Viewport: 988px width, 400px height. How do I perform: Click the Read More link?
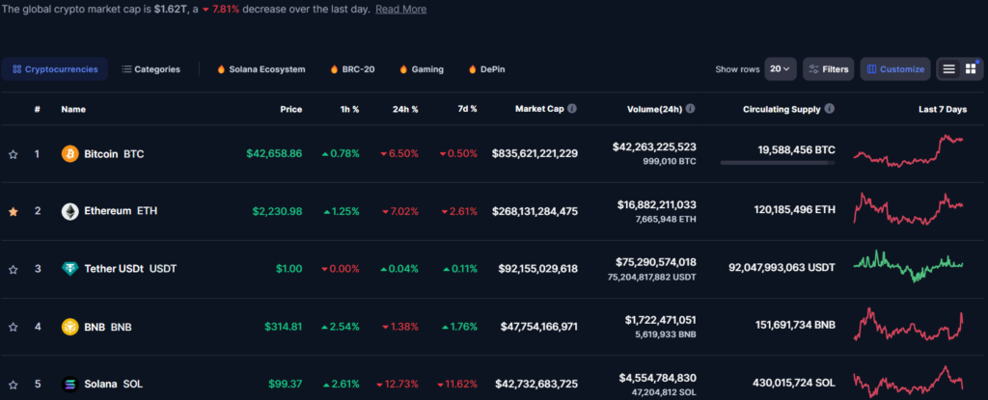pos(400,9)
